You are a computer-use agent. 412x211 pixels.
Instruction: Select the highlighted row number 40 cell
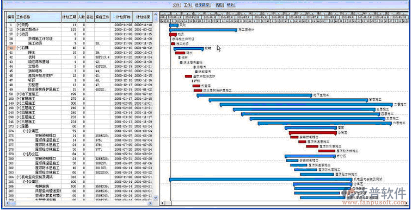[11, 48]
